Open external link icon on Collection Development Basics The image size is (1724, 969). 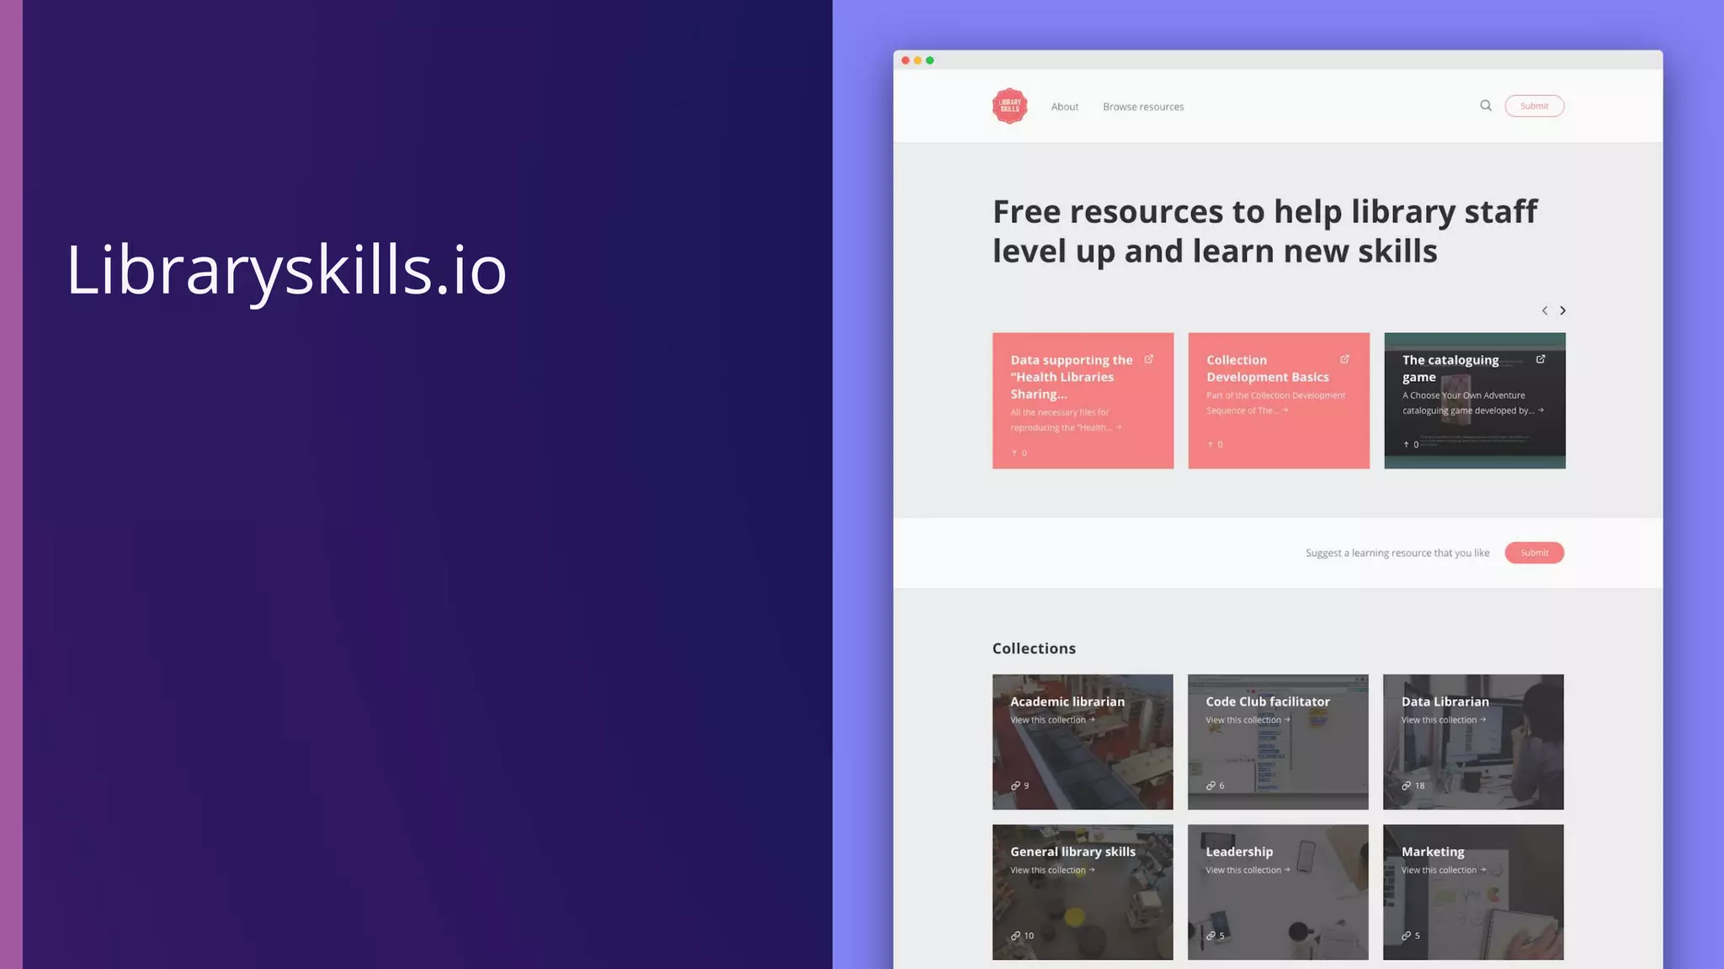click(x=1344, y=359)
